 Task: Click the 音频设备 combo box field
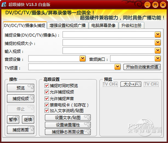coord(57,59)
